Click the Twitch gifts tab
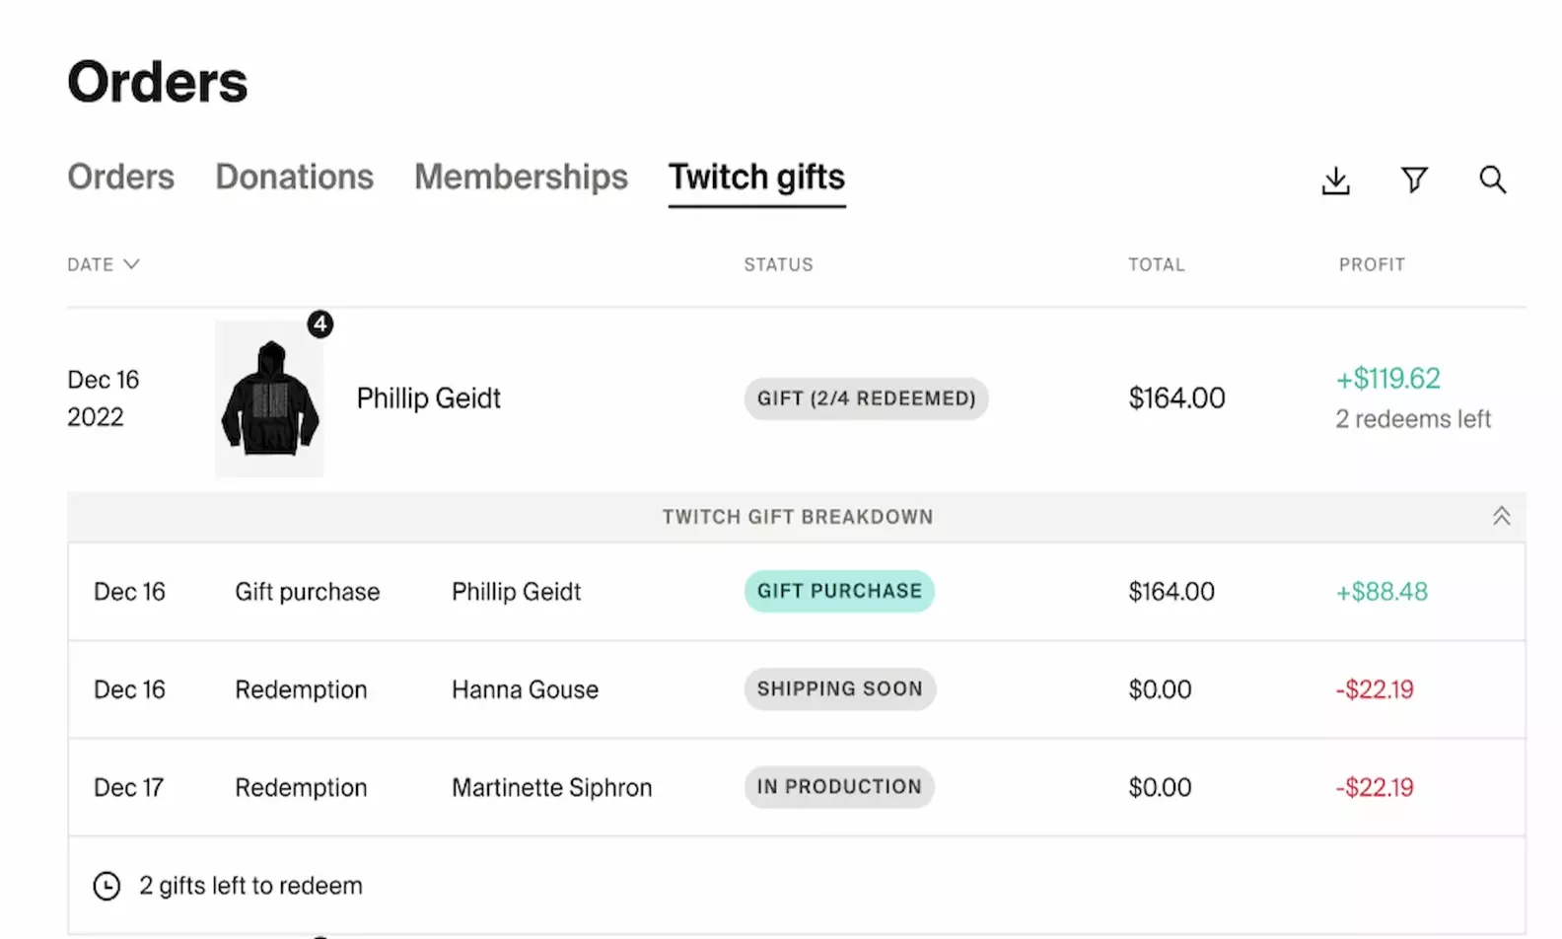The height and width of the screenshot is (939, 1562). (x=755, y=178)
